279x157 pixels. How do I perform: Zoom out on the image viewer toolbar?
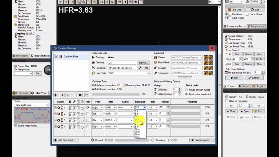[x=84, y=2]
